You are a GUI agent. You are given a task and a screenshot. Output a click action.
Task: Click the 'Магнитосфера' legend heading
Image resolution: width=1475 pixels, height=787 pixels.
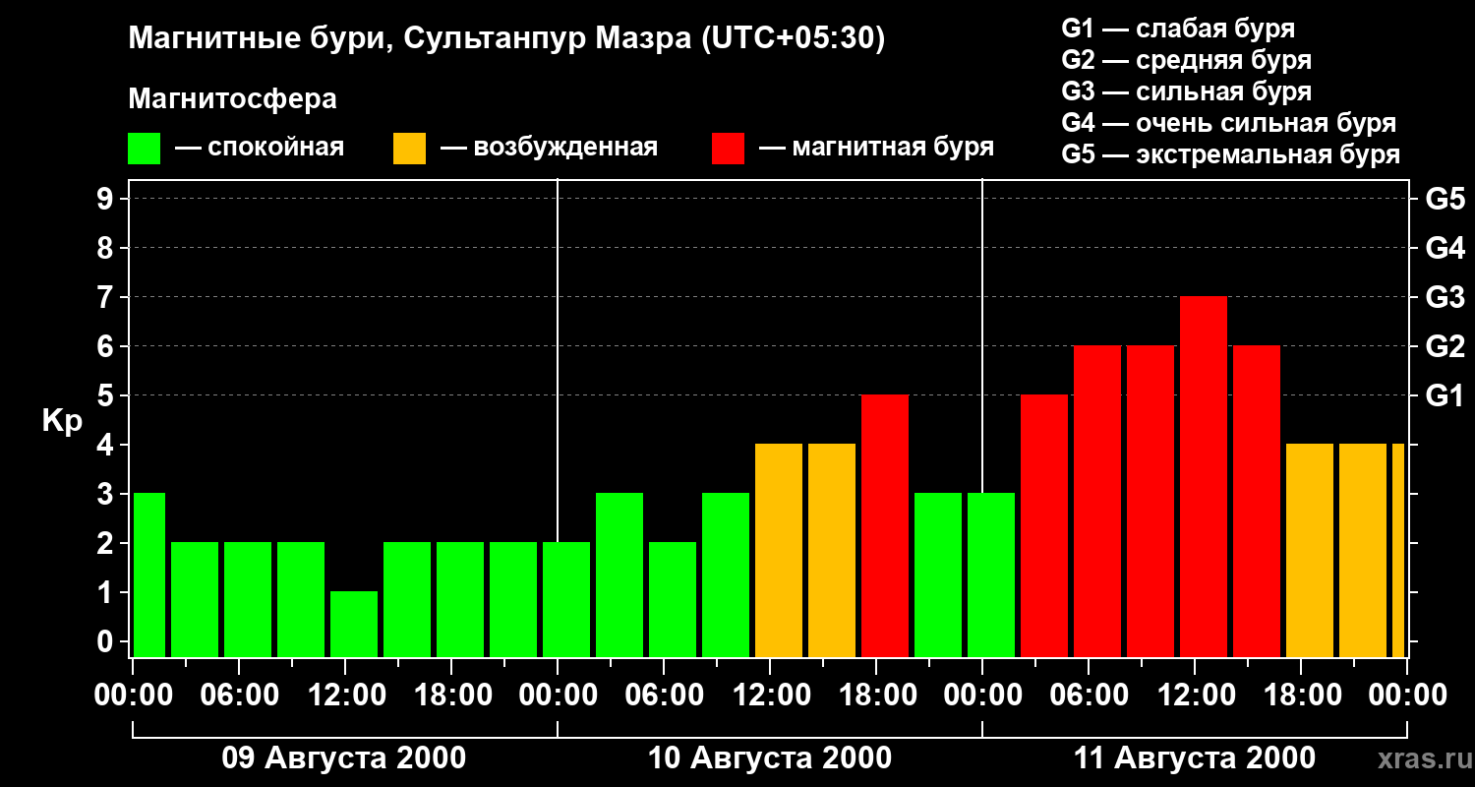(x=232, y=99)
